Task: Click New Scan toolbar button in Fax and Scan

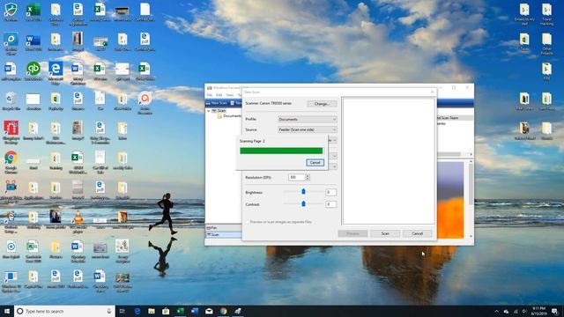Action: coord(216,103)
